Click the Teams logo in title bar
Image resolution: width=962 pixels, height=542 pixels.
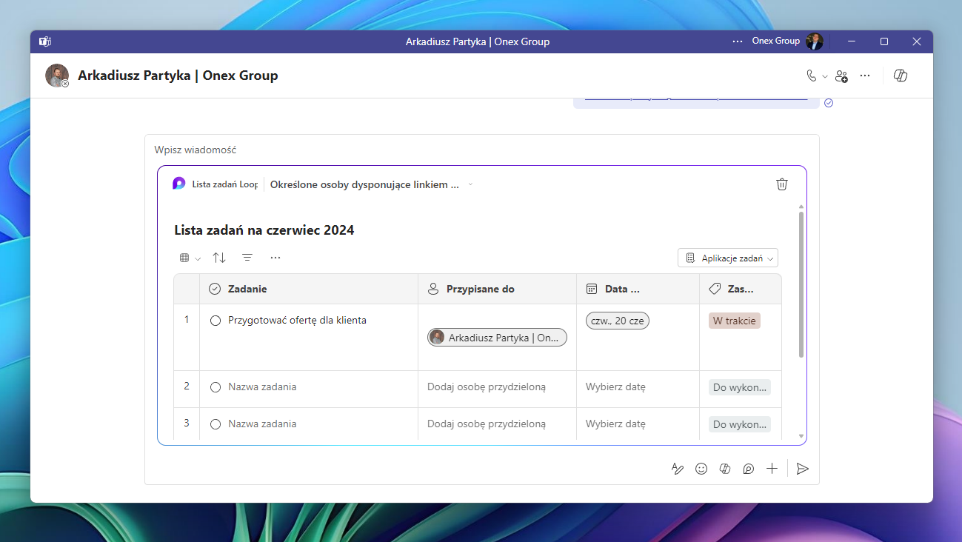click(x=44, y=41)
